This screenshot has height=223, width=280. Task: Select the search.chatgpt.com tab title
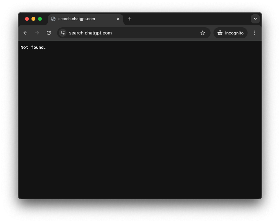77,19
